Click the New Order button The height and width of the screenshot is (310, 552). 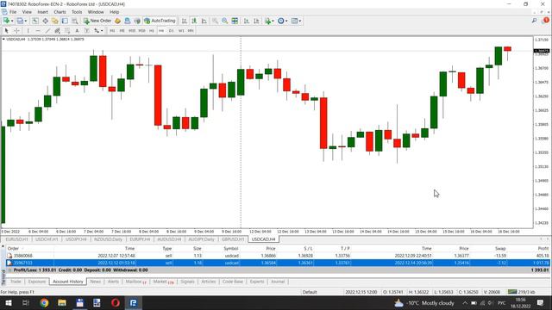[97, 21]
